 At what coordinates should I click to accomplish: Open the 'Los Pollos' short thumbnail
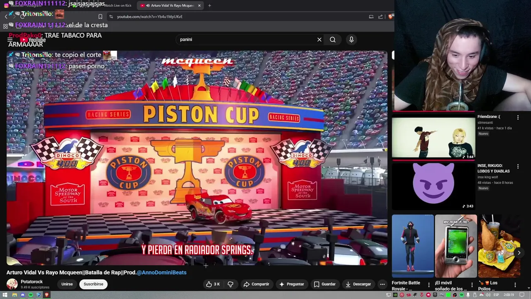499,246
